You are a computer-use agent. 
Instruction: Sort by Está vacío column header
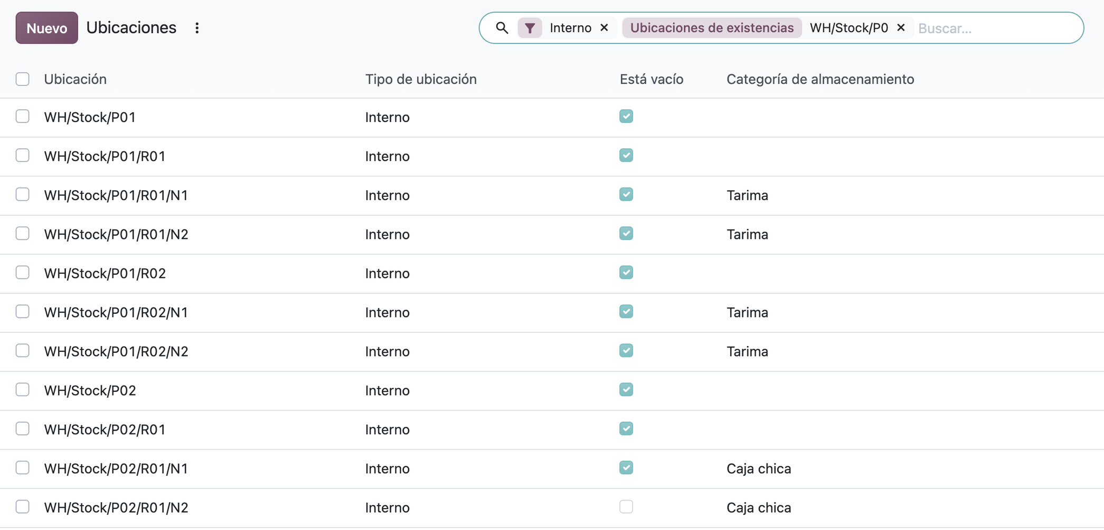[652, 79]
